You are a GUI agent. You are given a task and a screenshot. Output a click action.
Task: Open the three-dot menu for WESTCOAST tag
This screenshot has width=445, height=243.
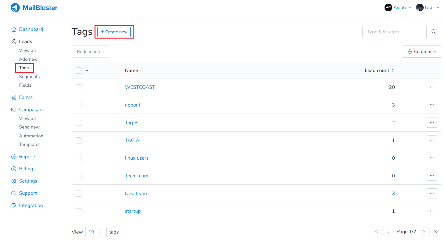(432, 87)
